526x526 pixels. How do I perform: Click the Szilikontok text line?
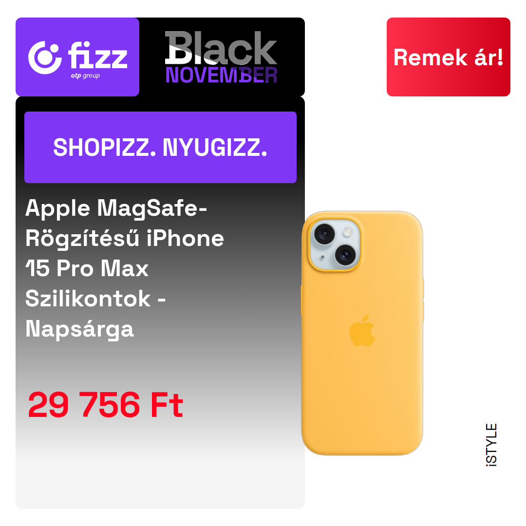pos(95,299)
